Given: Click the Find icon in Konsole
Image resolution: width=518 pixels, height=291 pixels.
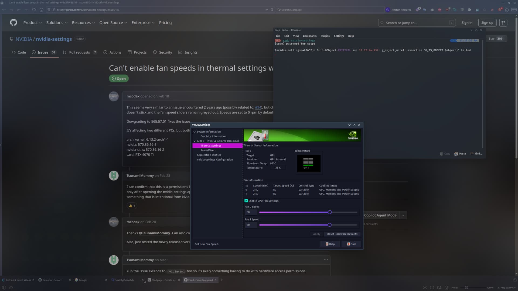Looking at the screenshot, I should coord(472,154).
